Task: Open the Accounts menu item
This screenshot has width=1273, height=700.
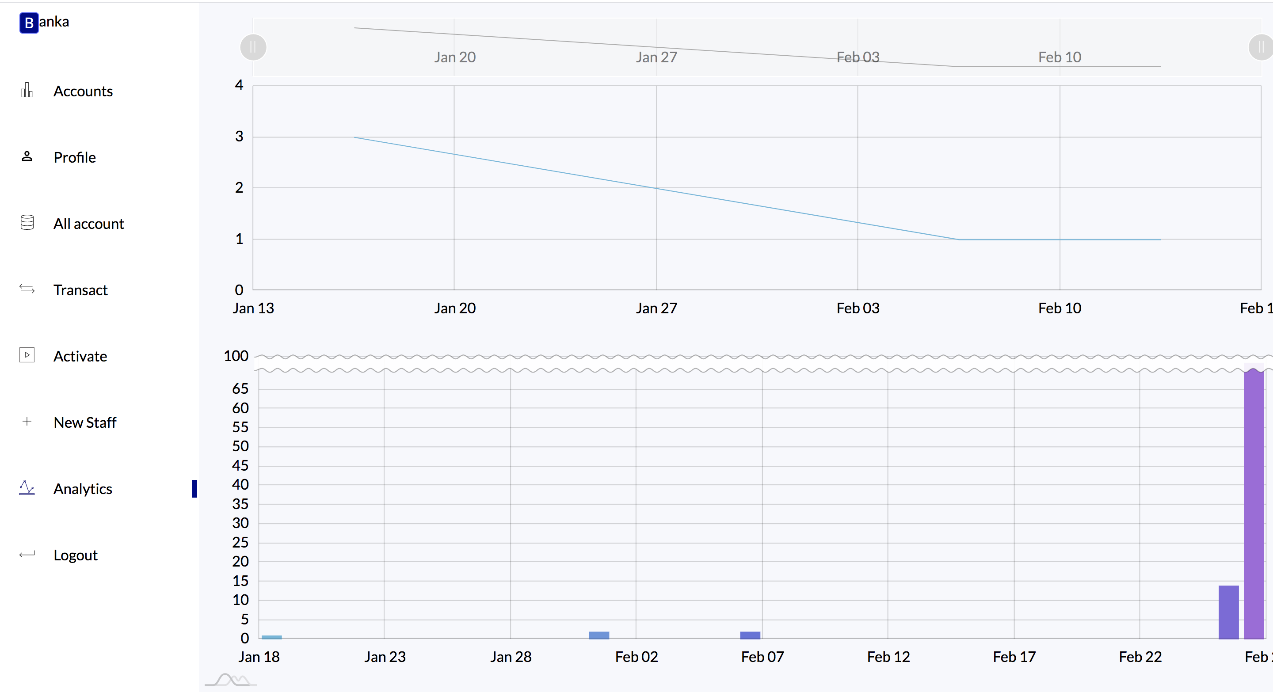Action: click(x=83, y=91)
